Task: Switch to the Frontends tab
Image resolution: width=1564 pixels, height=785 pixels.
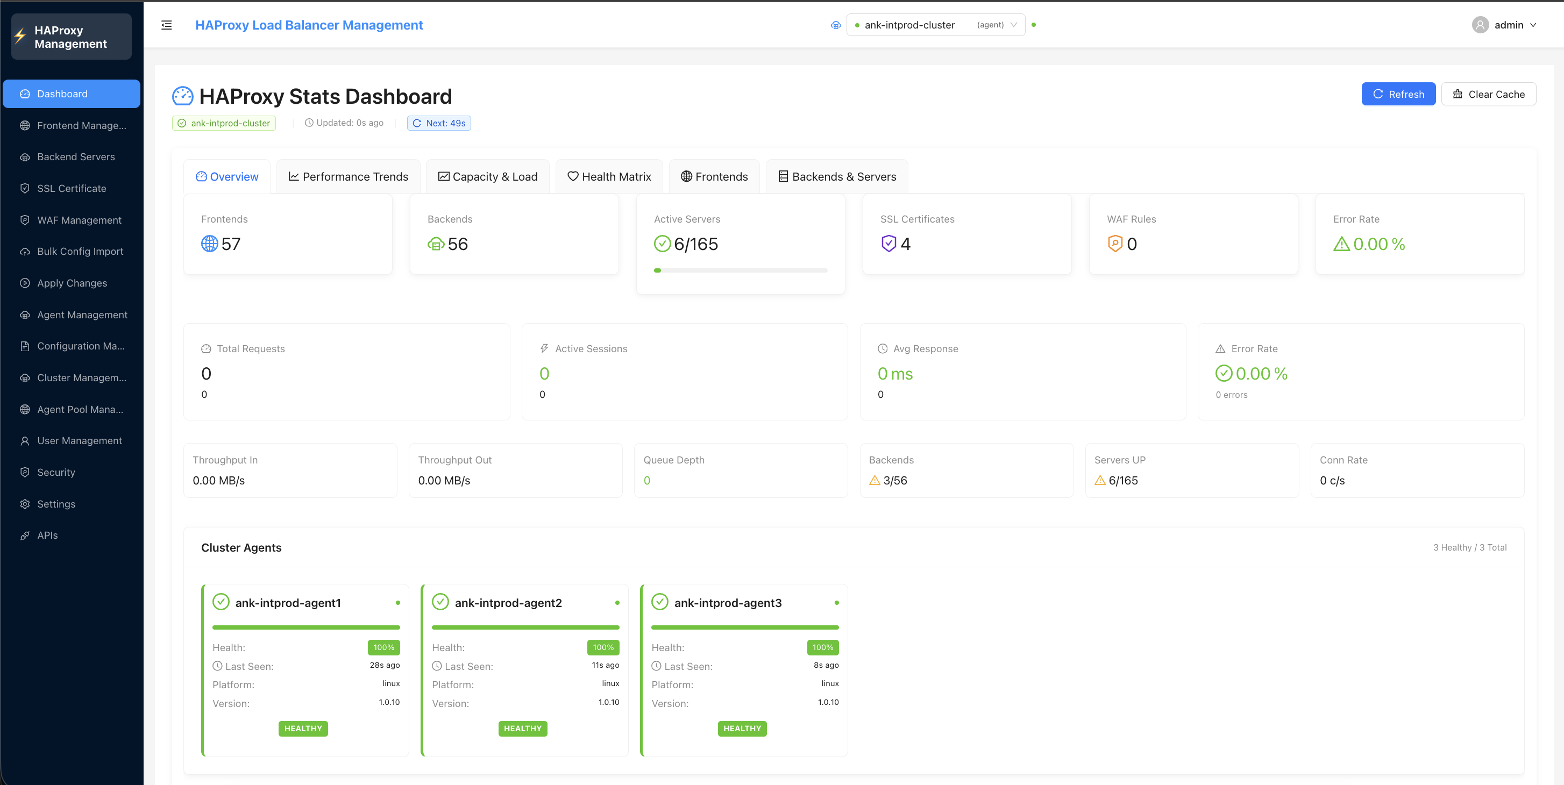Action: [x=714, y=176]
